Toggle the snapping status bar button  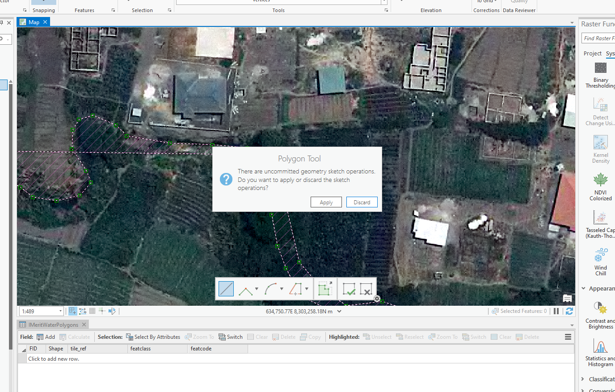pyautogui.click(x=72, y=311)
